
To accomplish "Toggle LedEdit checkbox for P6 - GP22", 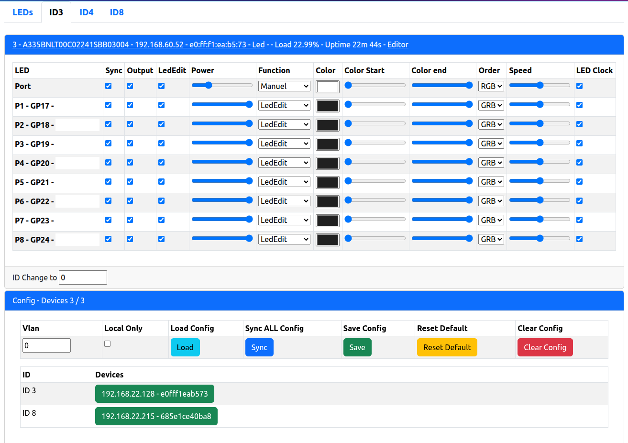I will coord(161,201).
